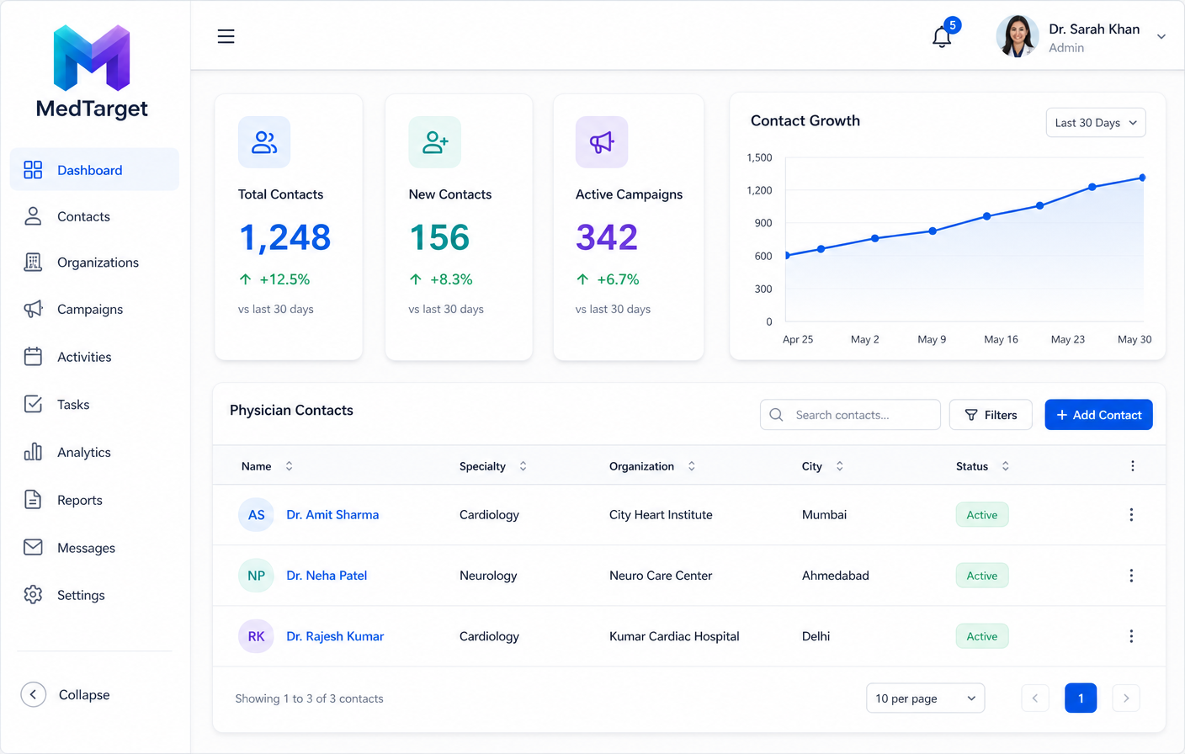Click Dr. Sarah Khan's profile avatar

pyautogui.click(x=1017, y=36)
